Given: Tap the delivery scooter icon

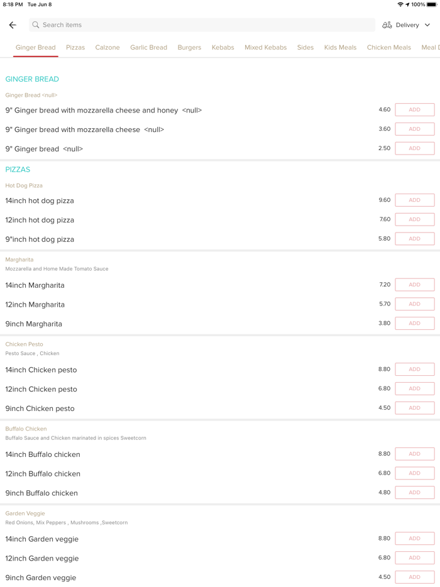Looking at the screenshot, I should click(x=387, y=25).
